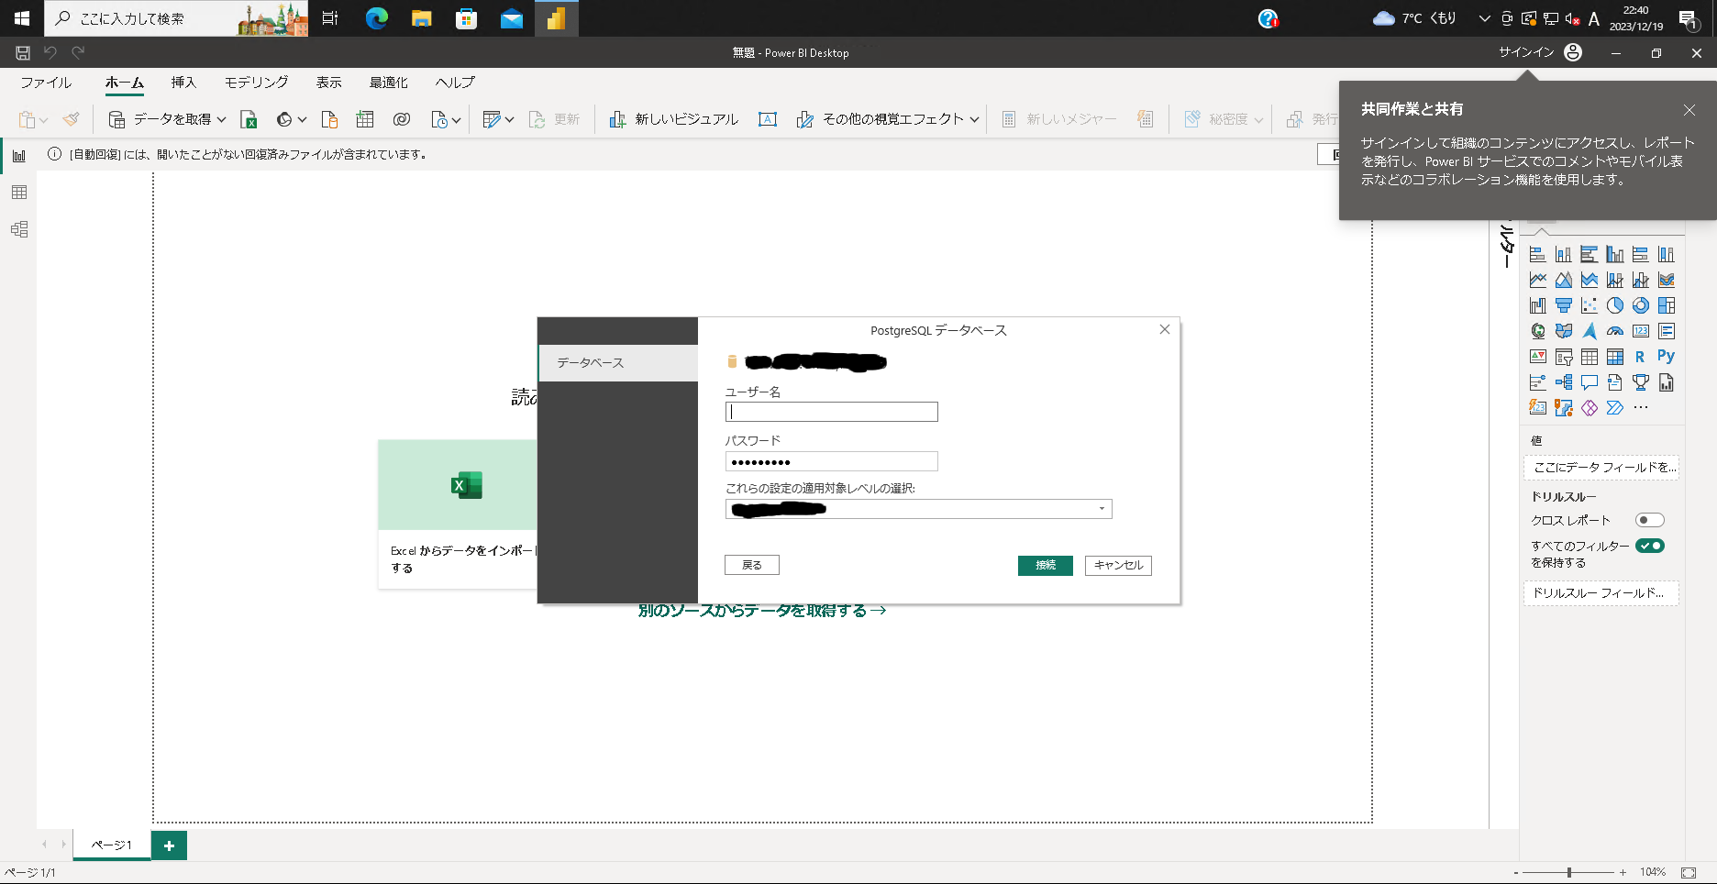Select the Q&A speech bubble visual
This screenshot has width=1717, height=884.
pyautogui.click(x=1590, y=382)
